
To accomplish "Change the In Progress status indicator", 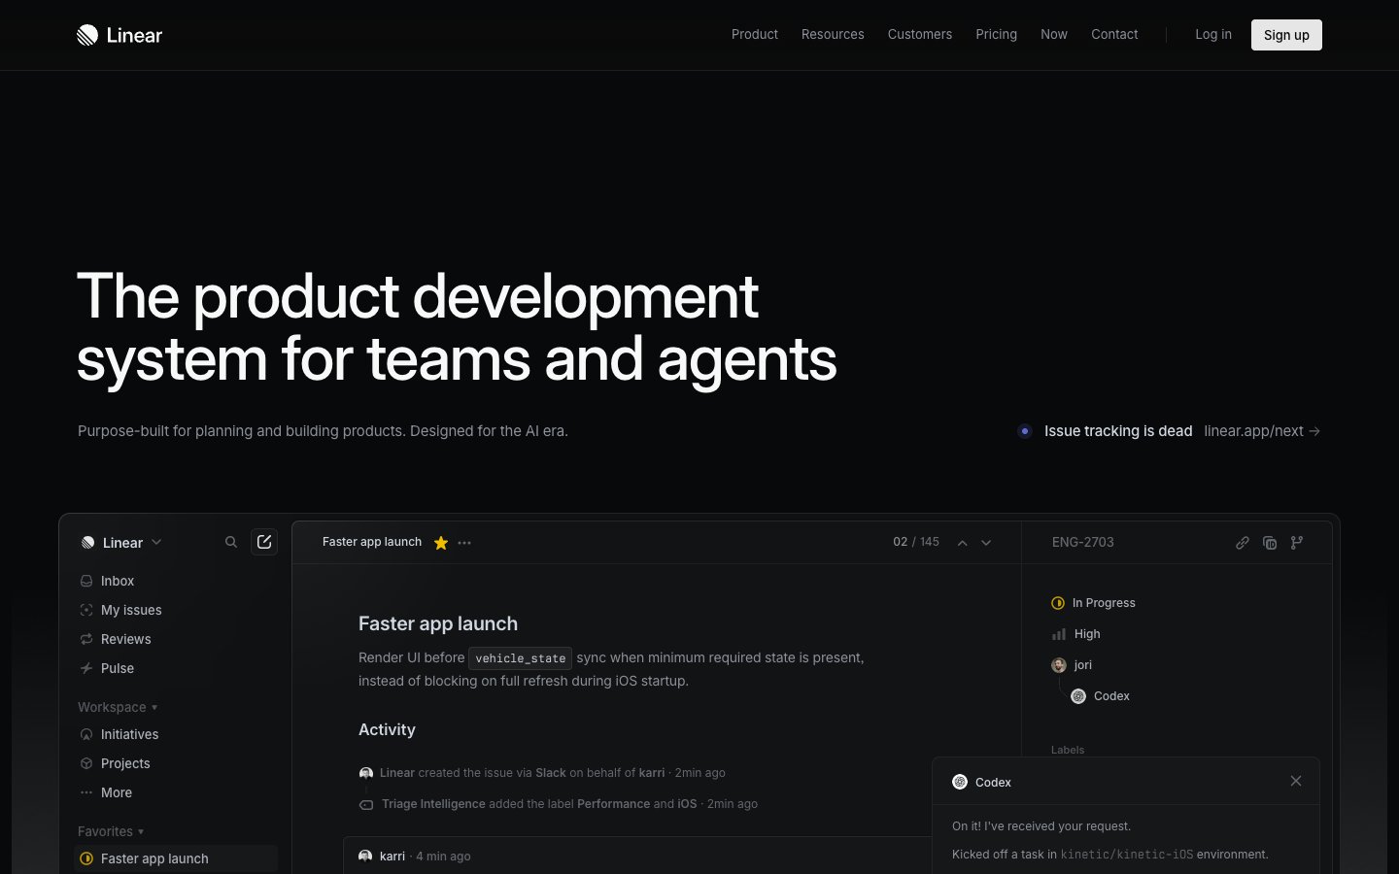I will (1093, 603).
